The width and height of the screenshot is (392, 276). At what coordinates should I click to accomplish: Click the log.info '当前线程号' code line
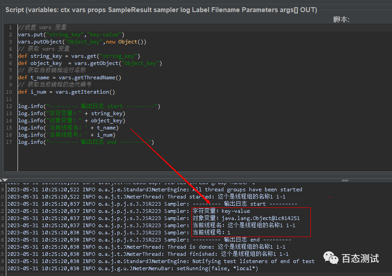coord(67,135)
